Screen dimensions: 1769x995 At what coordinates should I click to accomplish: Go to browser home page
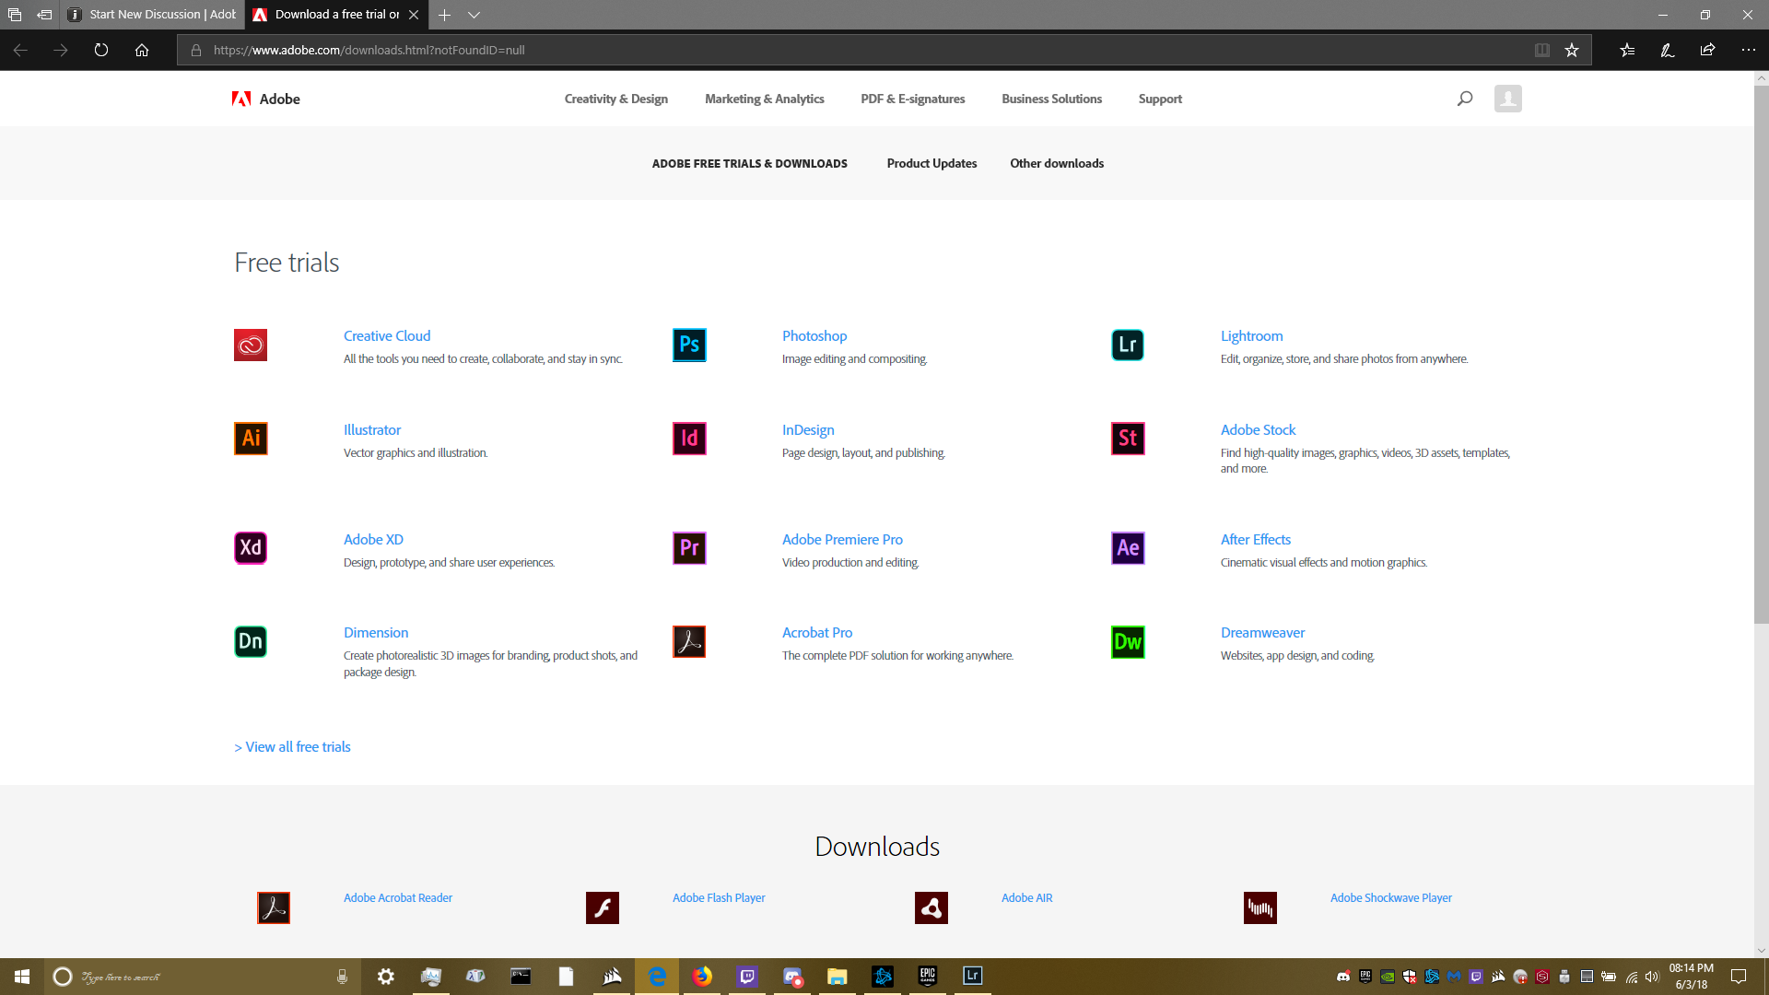point(142,51)
